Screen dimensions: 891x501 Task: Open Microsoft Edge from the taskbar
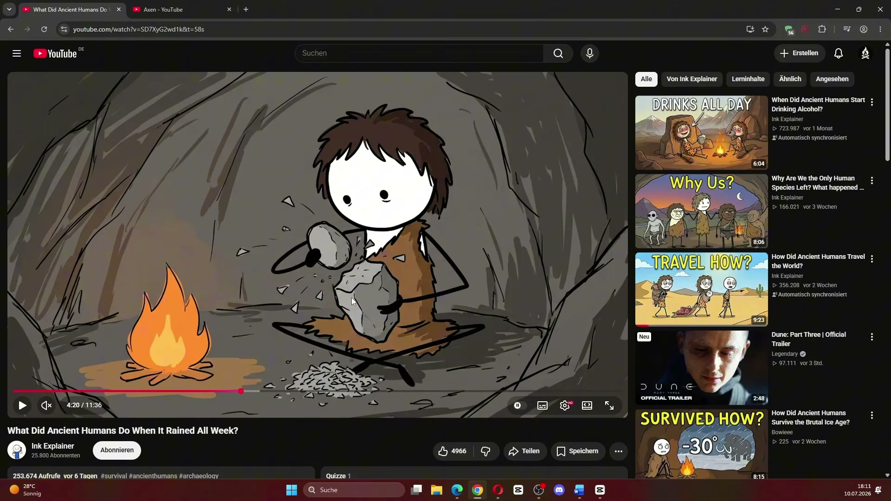point(457,490)
